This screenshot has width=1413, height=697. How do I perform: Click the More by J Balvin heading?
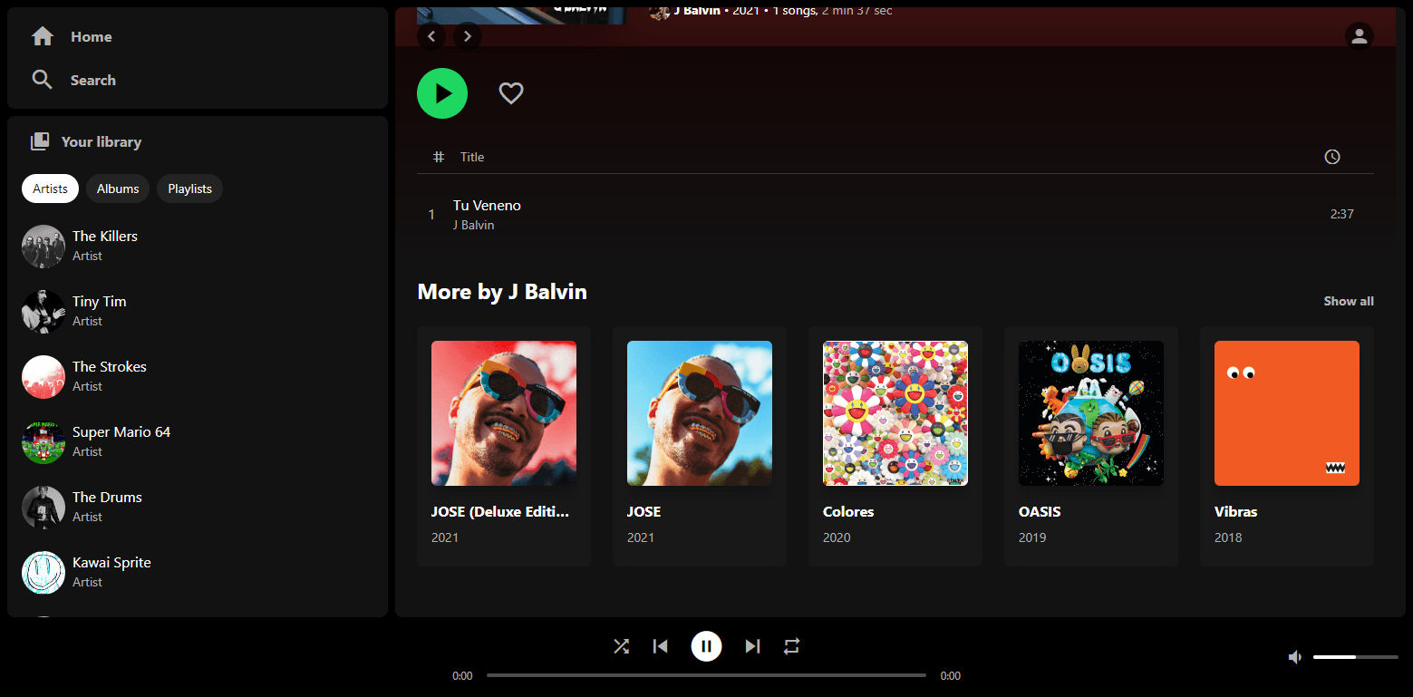click(502, 292)
